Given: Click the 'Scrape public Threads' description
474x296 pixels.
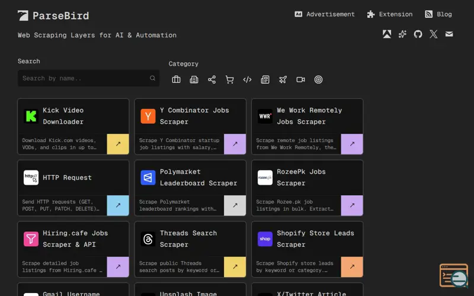Looking at the screenshot, I should 180,266.
